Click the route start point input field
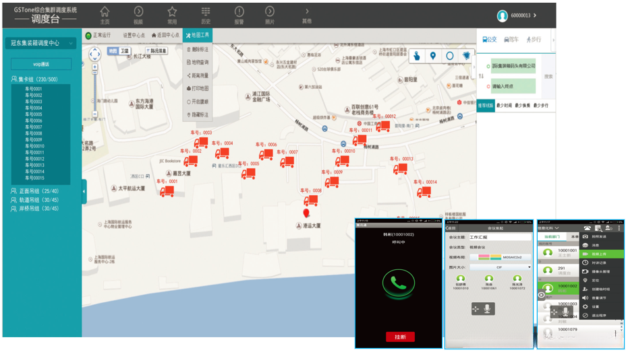 click(513, 66)
